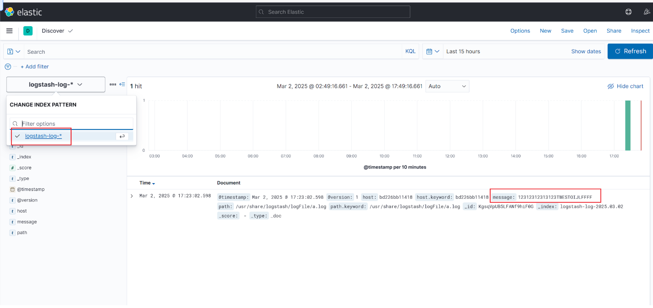This screenshot has width=653, height=308.
Task: Click Open in top menu
Action: point(590,31)
